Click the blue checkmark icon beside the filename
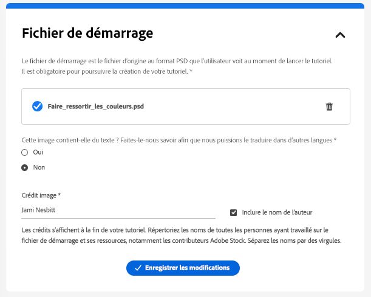 [37, 107]
